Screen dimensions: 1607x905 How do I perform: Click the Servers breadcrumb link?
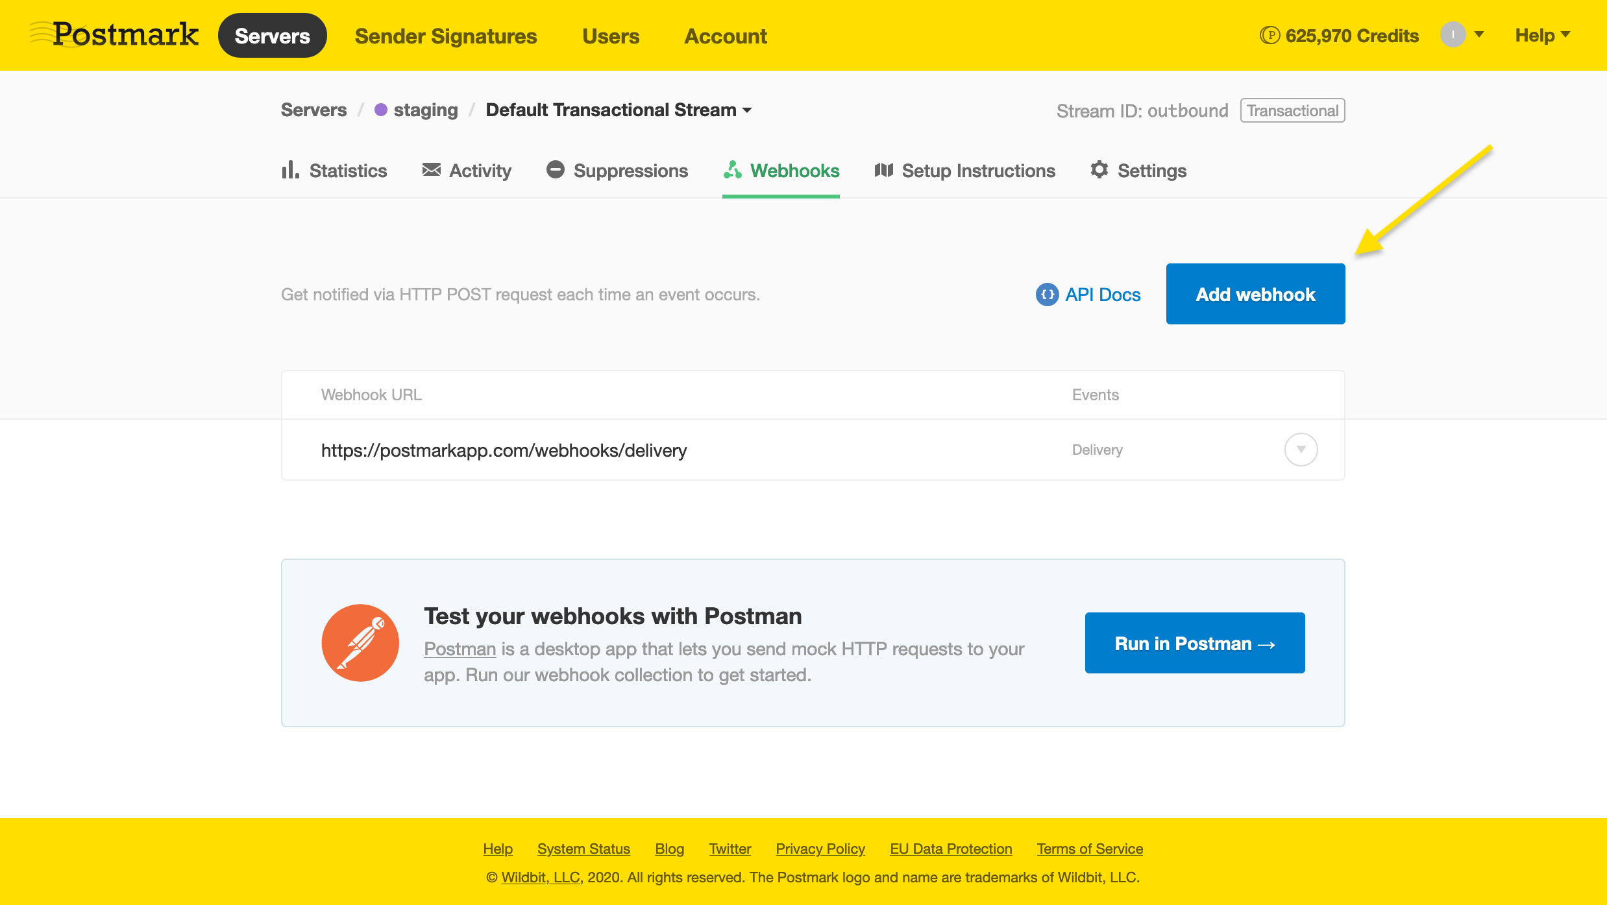coord(313,110)
